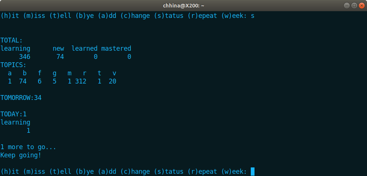The image size is (367, 176).
Task: Click the 'TOTAL:' heading text
Action: (12, 40)
